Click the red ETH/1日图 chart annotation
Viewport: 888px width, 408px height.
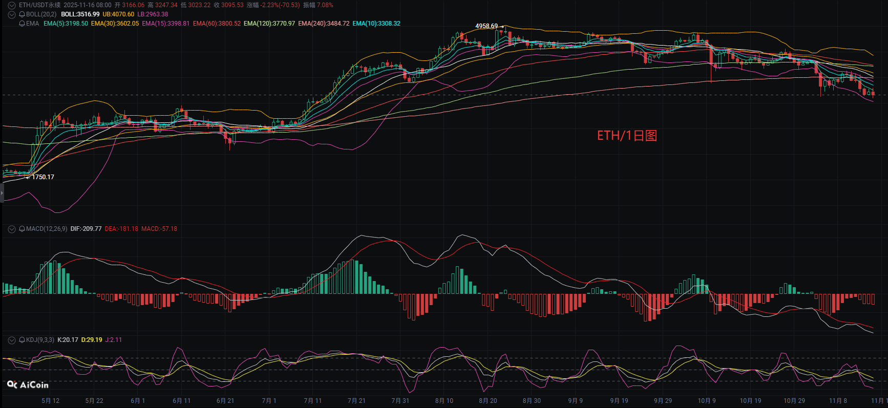pos(627,136)
